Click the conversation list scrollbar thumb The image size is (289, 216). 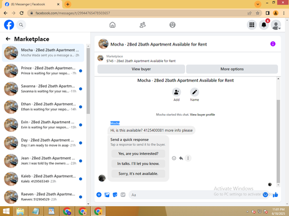(88, 81)
